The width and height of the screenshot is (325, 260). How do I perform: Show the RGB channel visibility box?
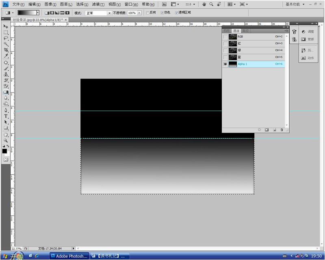pos(225,37)
